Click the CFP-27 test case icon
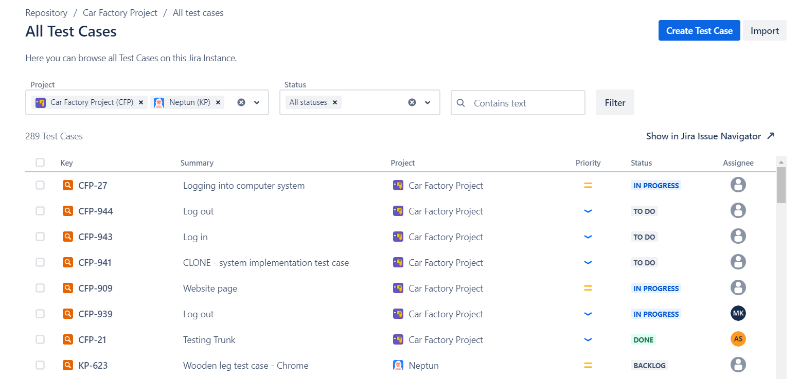Screen dimensions: 799x379 [67, 185]
